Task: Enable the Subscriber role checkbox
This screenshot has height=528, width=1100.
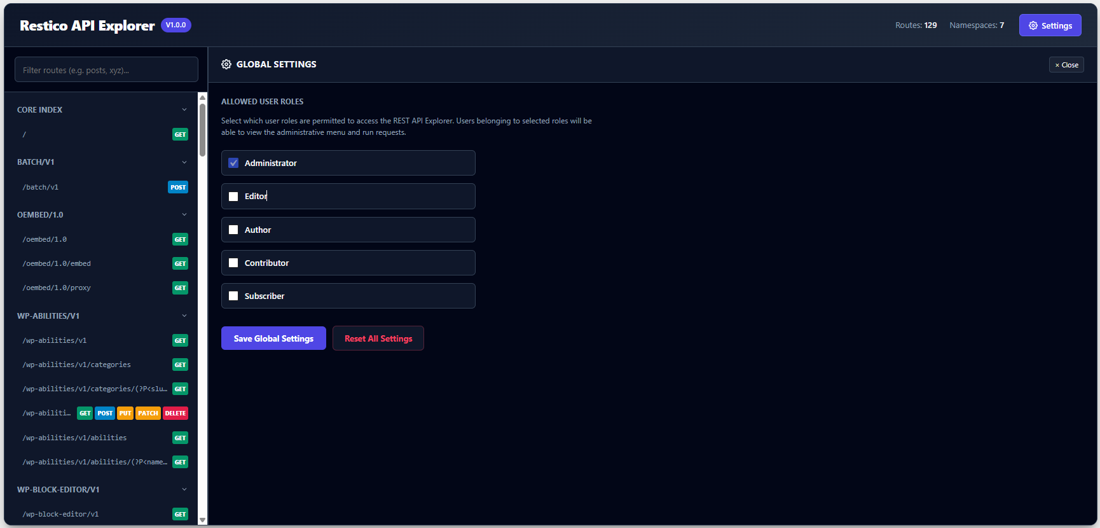Action: coord(233,296)
